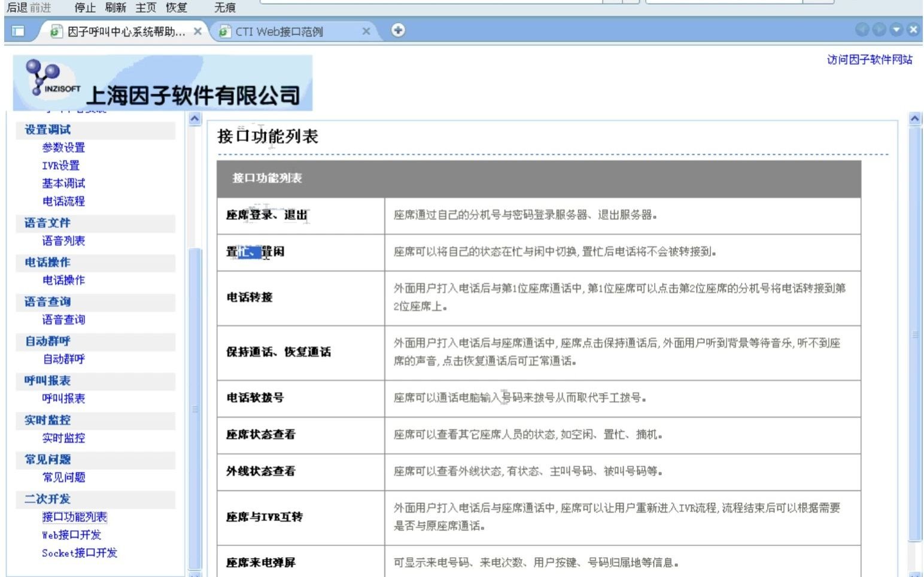Click the 后退 back button in toolbar
924x577 pixels.
click(17, 8)
